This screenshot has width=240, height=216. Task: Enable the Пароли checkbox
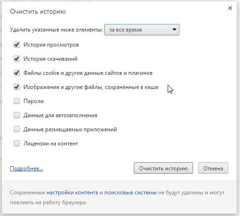click(16, 101)
